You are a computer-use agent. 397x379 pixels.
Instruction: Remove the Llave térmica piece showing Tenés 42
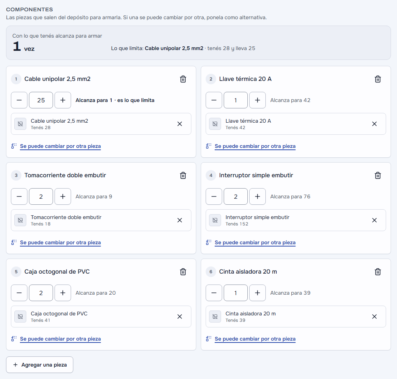[374, 124]
